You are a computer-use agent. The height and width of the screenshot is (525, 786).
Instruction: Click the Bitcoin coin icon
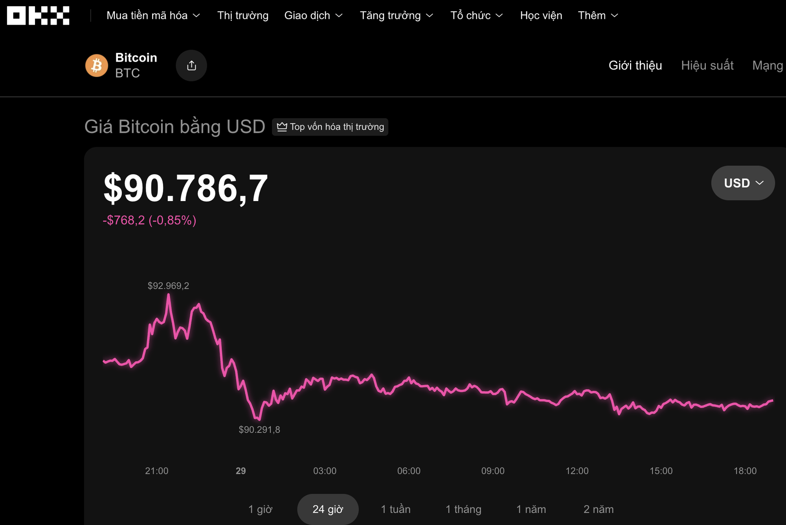96,65
